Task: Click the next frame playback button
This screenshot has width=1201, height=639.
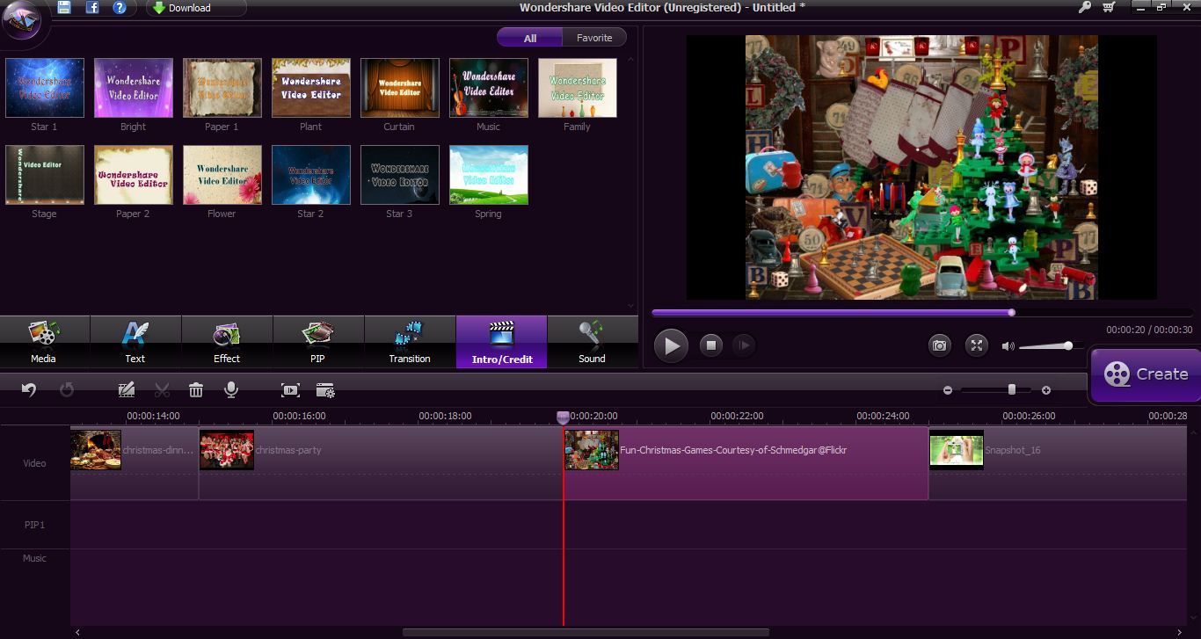Action: [x=743, y=345]
